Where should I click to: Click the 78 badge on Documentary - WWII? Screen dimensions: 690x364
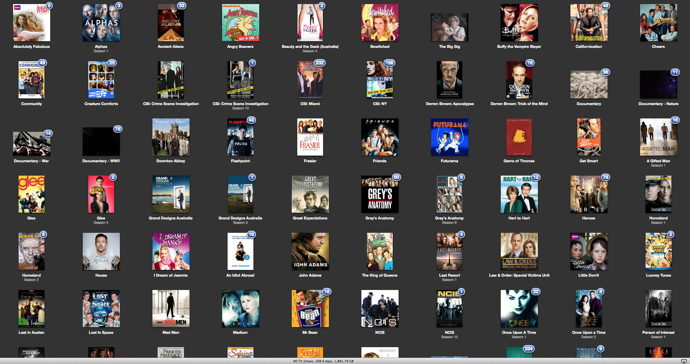118,129
